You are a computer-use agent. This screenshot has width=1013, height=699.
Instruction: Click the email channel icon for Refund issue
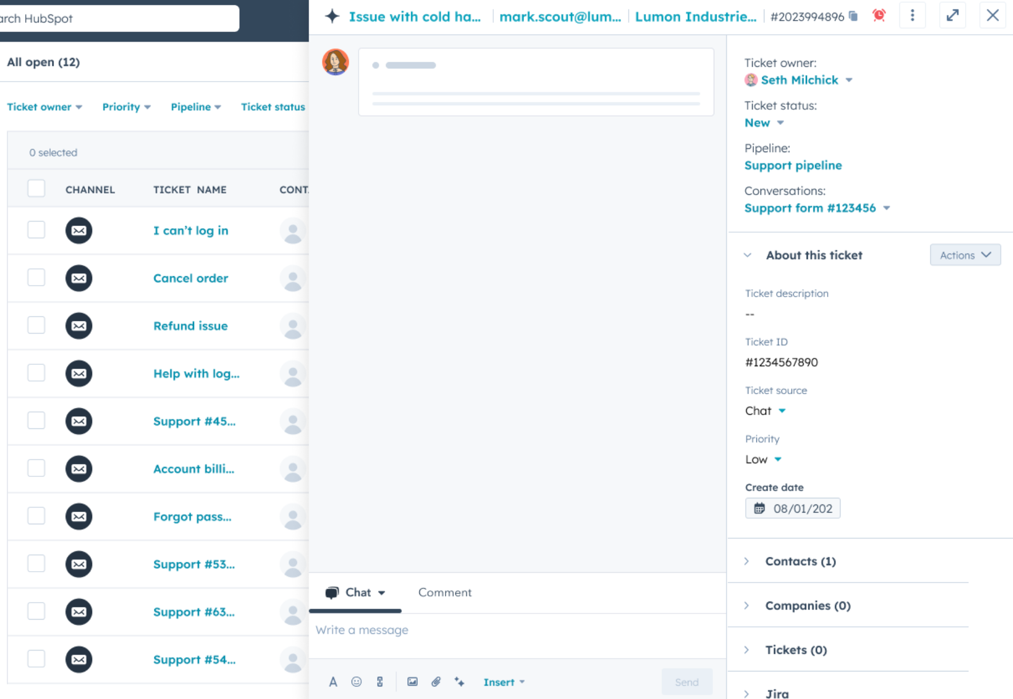(79, 326)
